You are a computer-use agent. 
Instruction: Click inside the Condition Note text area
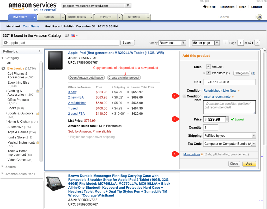click(229, 107)
